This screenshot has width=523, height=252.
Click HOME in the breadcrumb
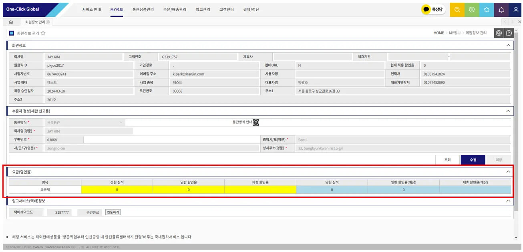pos(439,33)
